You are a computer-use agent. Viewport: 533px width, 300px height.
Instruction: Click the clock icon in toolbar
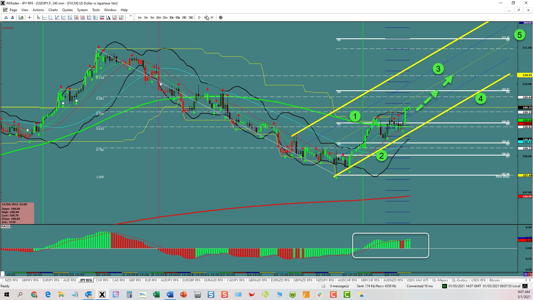click(221, 17)
